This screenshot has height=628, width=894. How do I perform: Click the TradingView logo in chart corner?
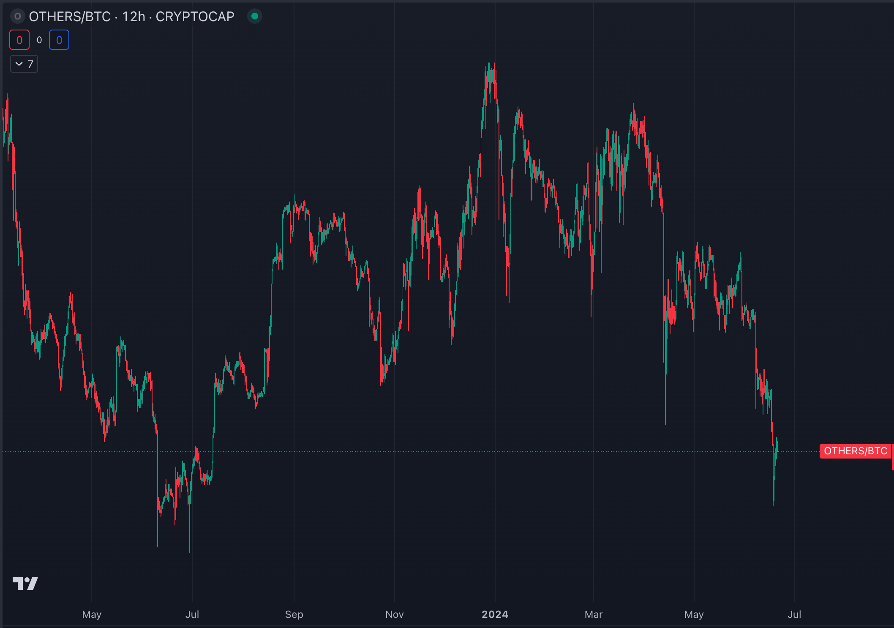pyautogui.click(x=25, y=584)
